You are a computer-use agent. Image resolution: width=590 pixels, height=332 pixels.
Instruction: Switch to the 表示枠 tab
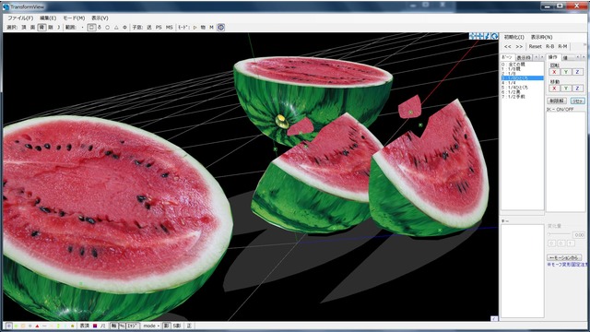(x=524, y=57)
